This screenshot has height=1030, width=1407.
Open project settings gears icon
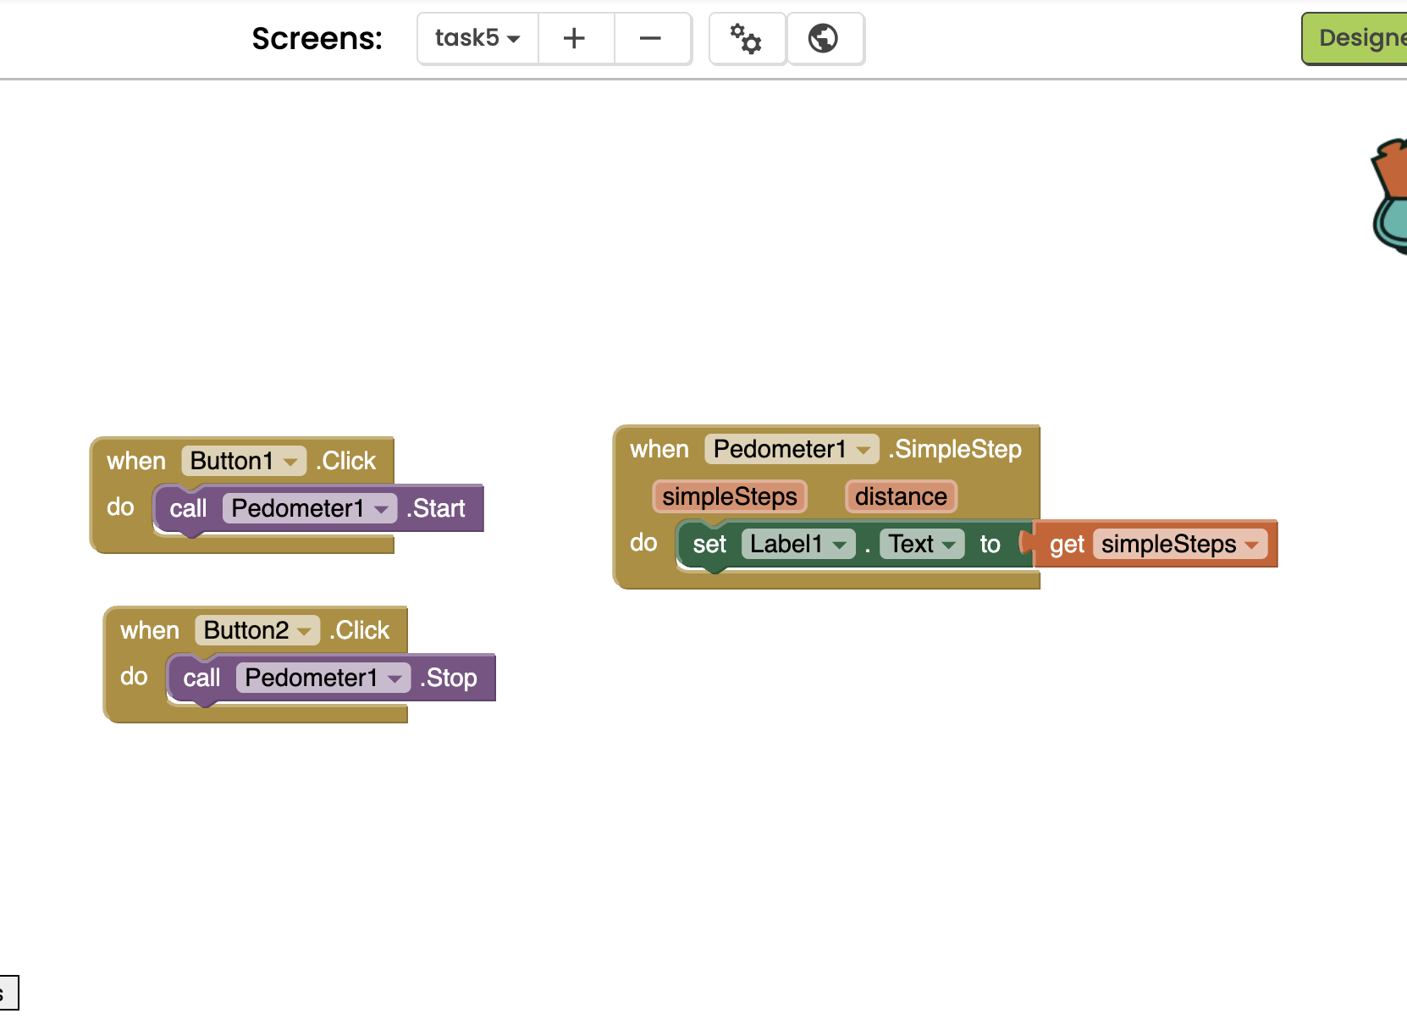coord(746,38)
